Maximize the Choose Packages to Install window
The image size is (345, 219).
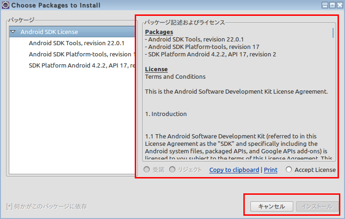coord(331,5)
